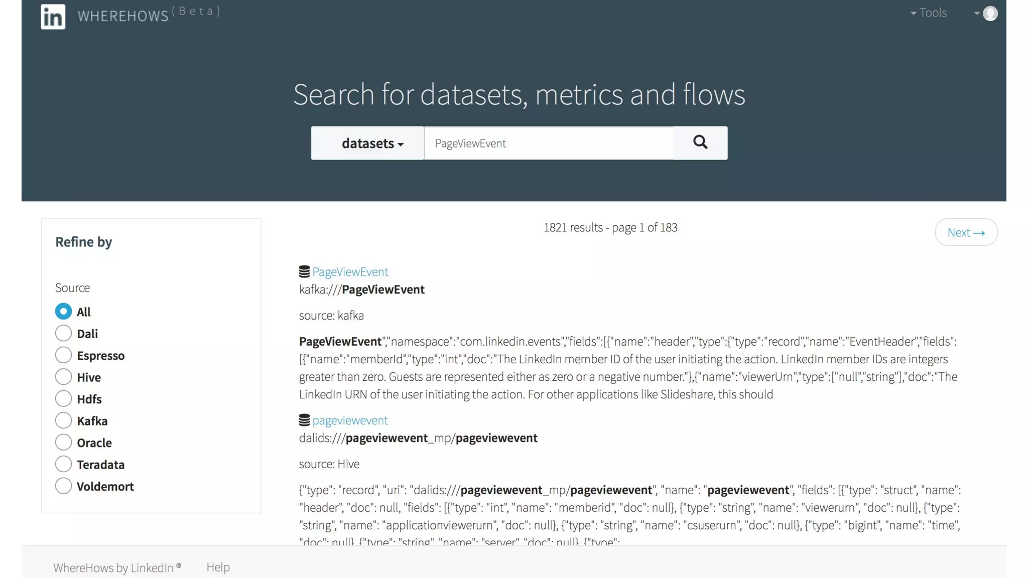Select the Teradata radio button
This screenshot has height=578, width=1028.
tap(63, 464)
